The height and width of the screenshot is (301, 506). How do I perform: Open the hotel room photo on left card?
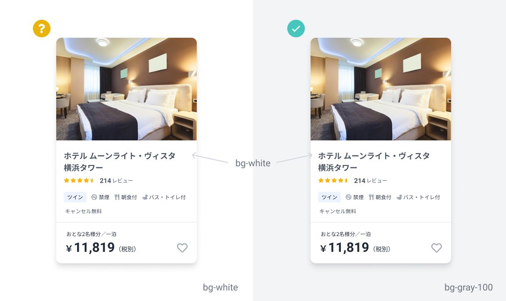[x=126, y=89]
